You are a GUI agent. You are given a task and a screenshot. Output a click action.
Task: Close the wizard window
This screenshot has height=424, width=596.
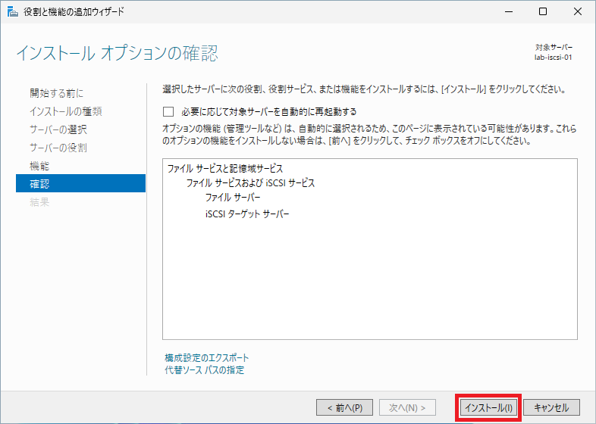pos(578,12)
